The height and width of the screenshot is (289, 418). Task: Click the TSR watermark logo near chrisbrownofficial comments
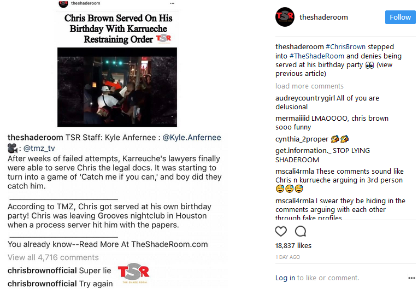tap(133, 273)
